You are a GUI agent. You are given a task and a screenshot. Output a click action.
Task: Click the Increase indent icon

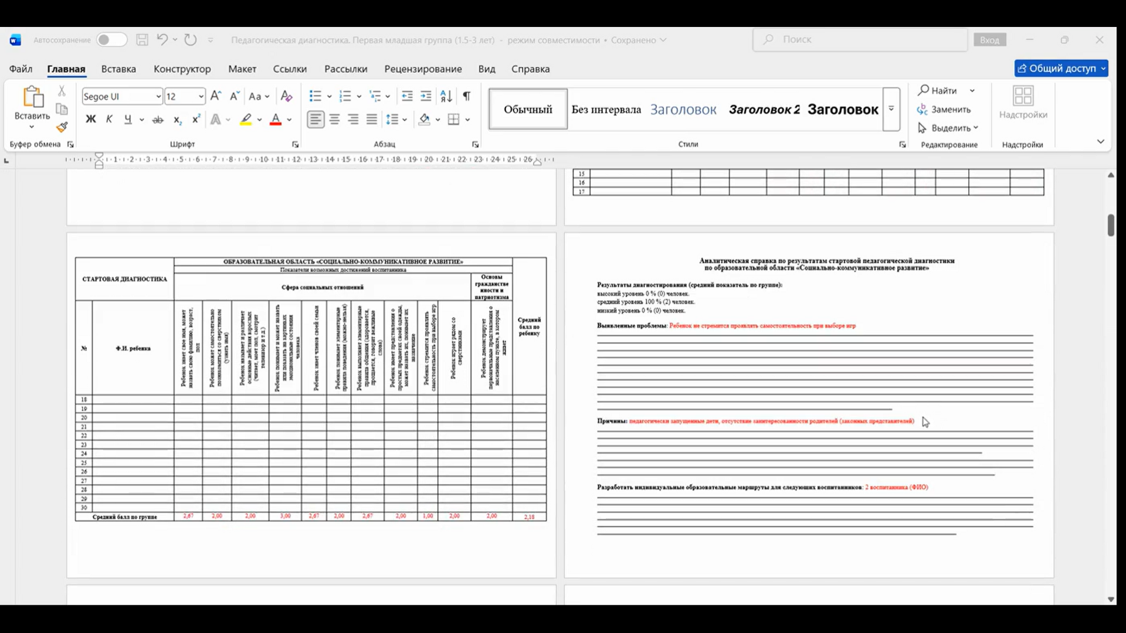[x=426, y=96]
